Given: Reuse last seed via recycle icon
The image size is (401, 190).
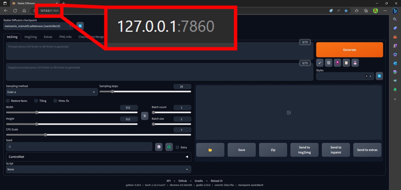Looking at the screenshot, I should coord(169,147).
